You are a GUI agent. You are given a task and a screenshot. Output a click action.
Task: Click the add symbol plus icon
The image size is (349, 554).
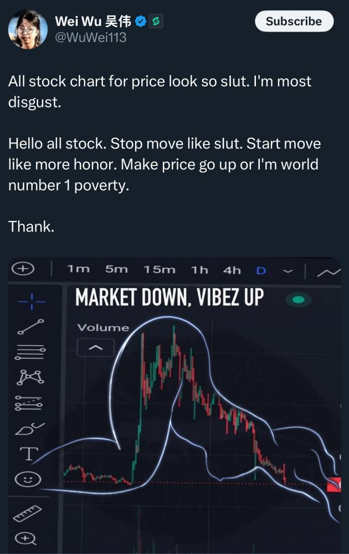coord(23,269)
